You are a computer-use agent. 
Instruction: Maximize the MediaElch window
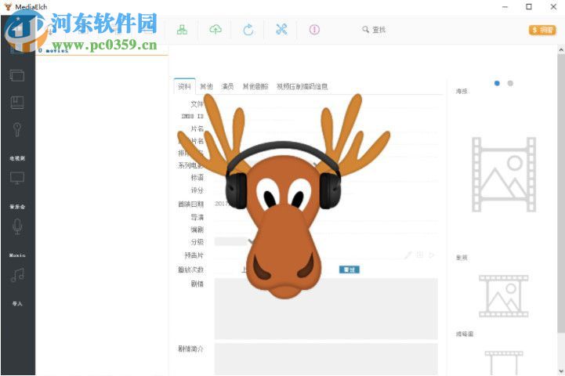pyautogui.click(x=529, y=7)
